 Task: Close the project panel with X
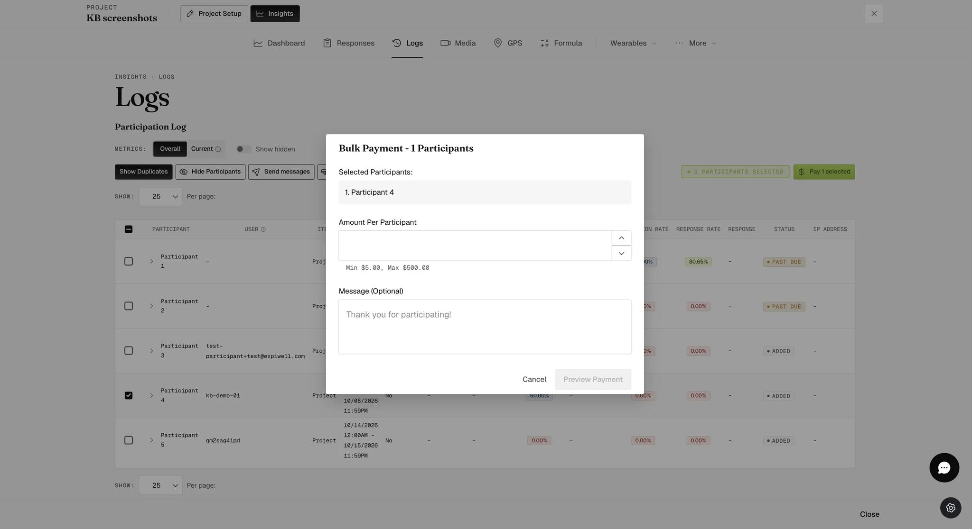point(874,14)
